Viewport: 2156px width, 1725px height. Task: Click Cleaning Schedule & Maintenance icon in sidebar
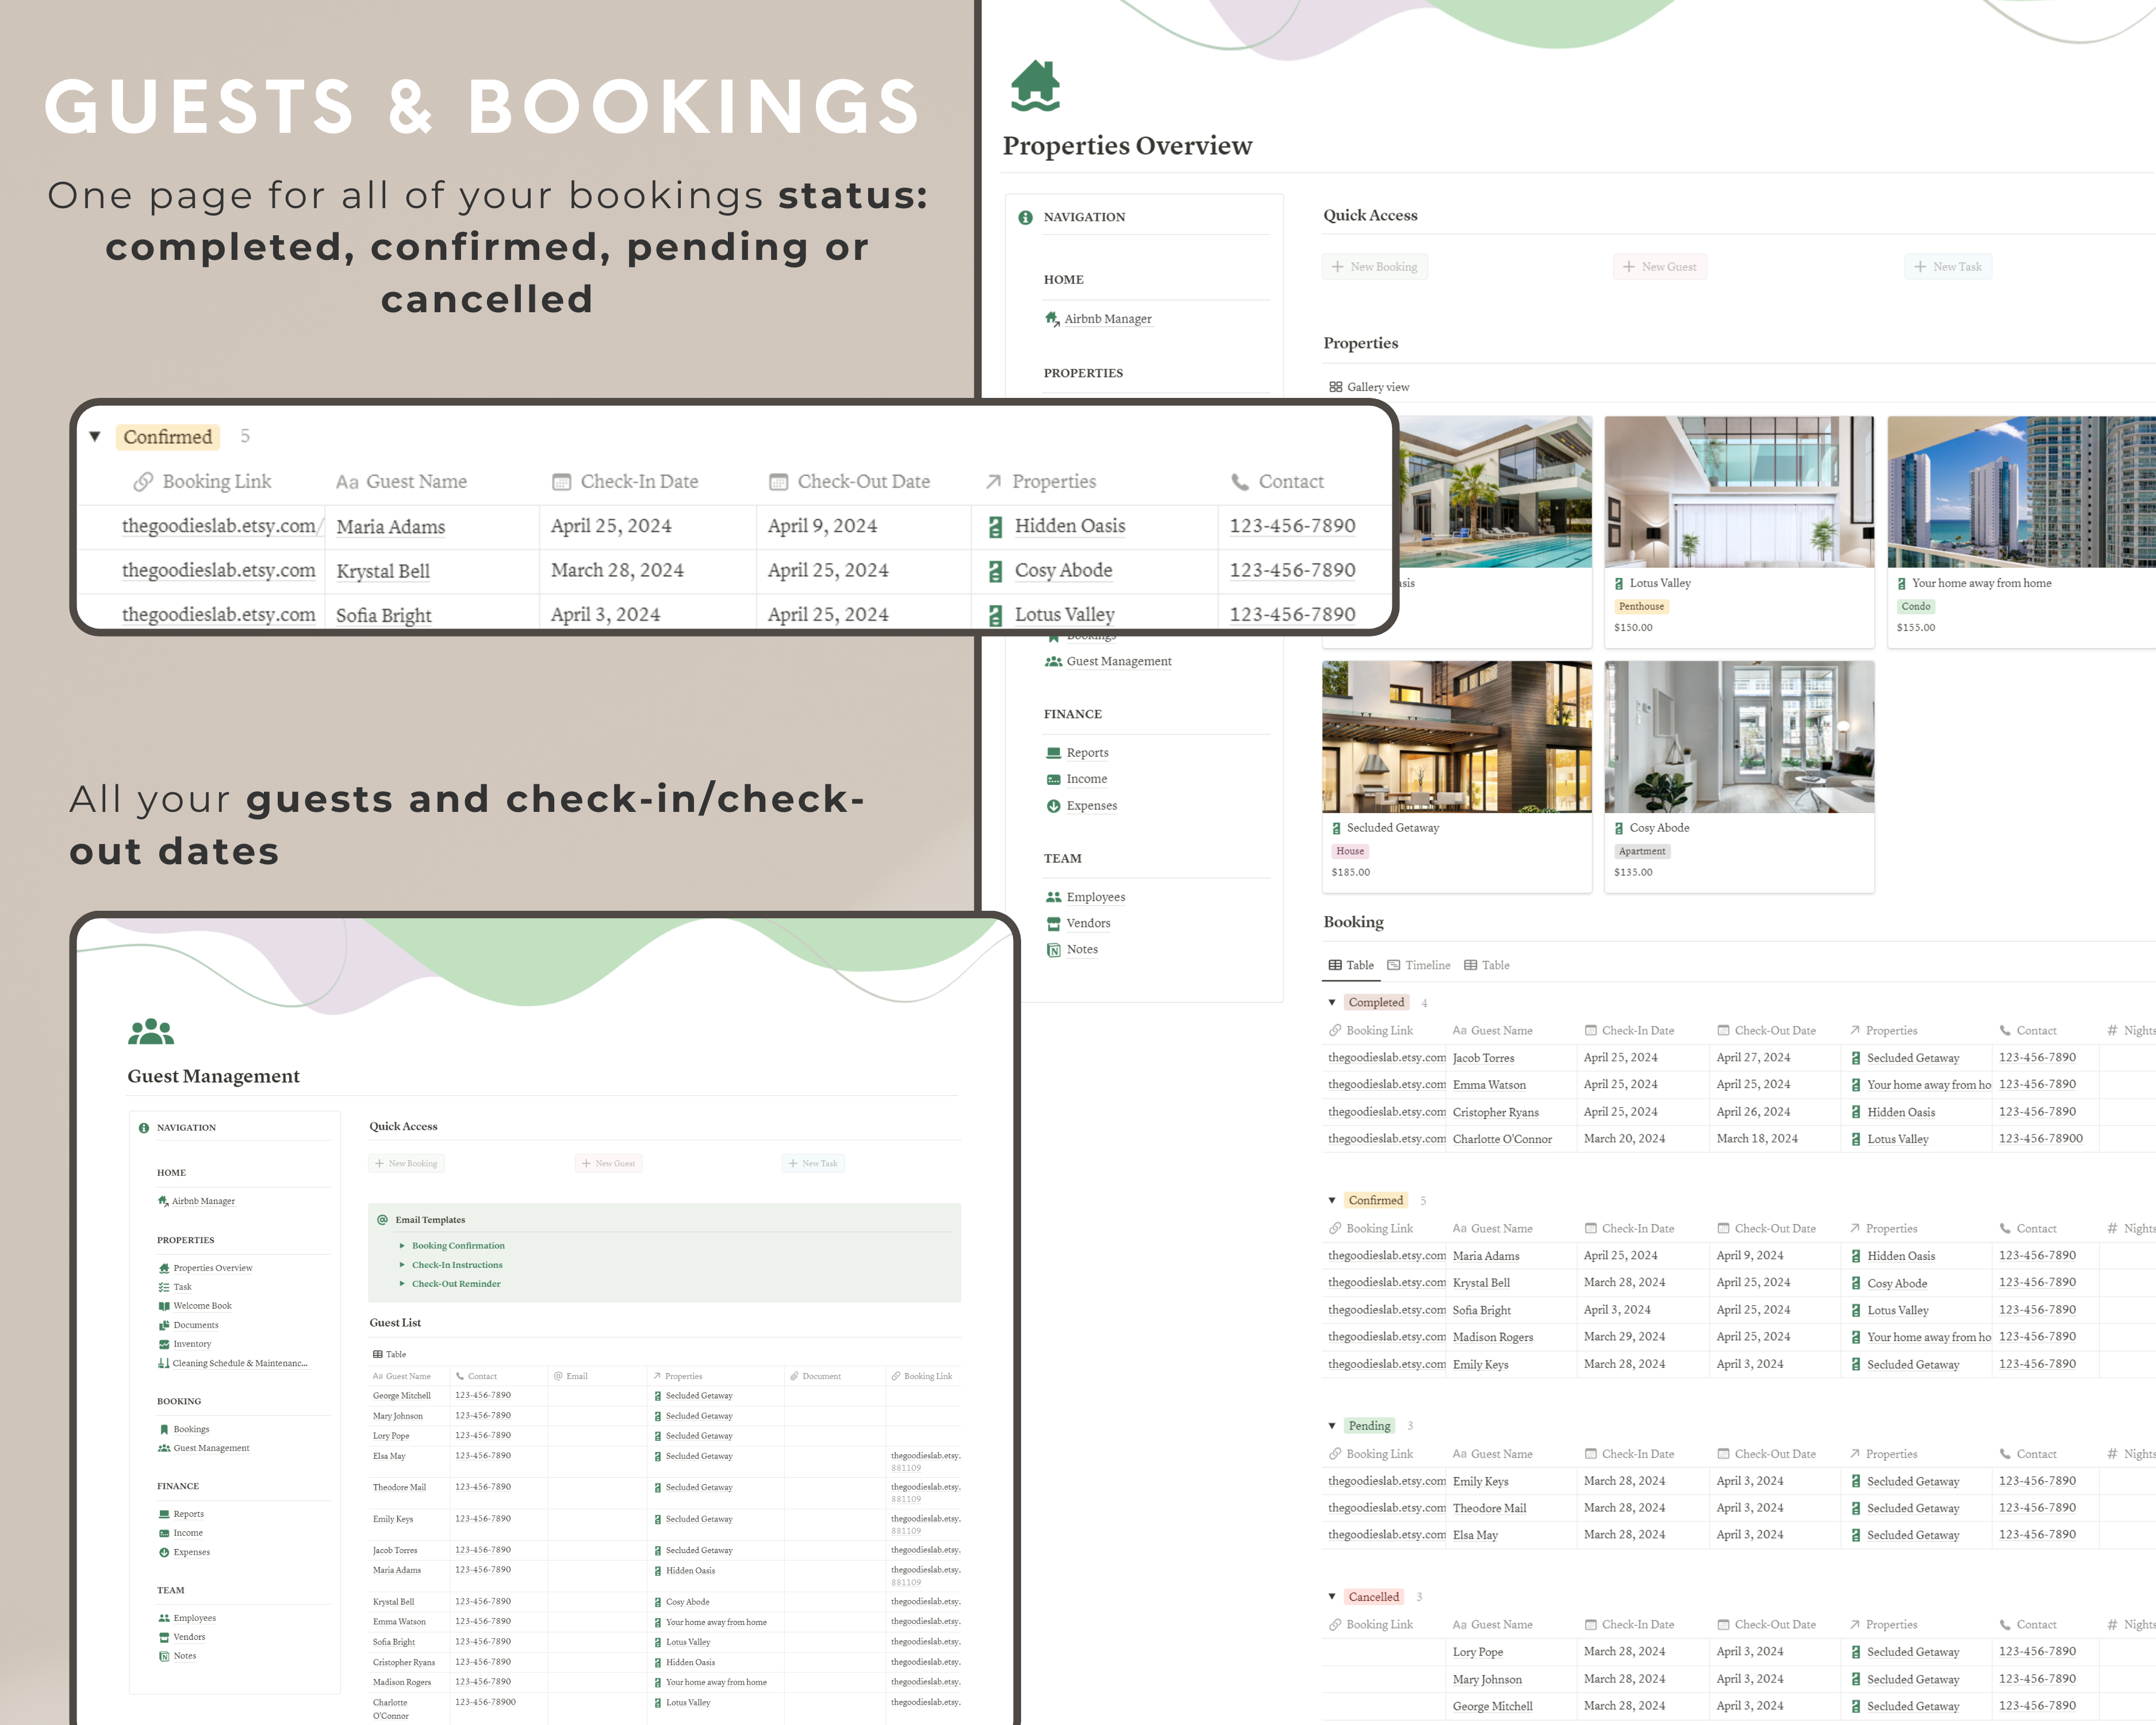pos(164,1363)
